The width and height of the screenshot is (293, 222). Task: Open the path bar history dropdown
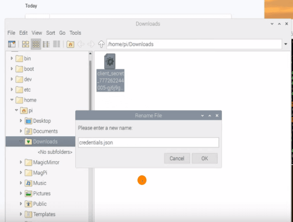click(x=286, y=44)
